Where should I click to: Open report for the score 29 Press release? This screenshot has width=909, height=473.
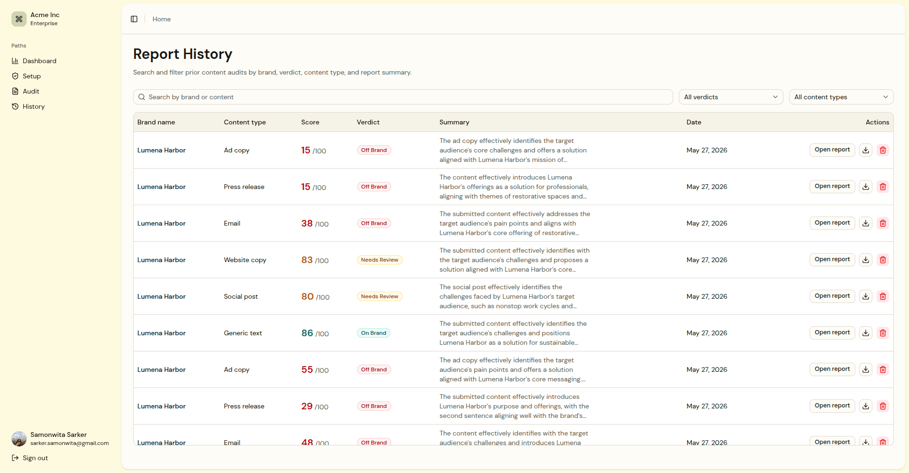click(832, 406)
